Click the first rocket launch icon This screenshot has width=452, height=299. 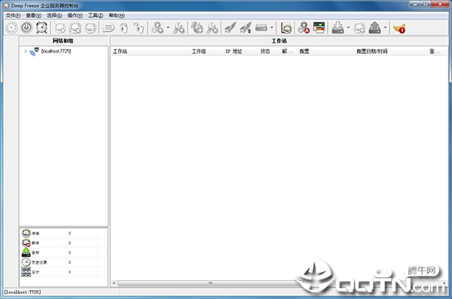click(x=231, y=28)
